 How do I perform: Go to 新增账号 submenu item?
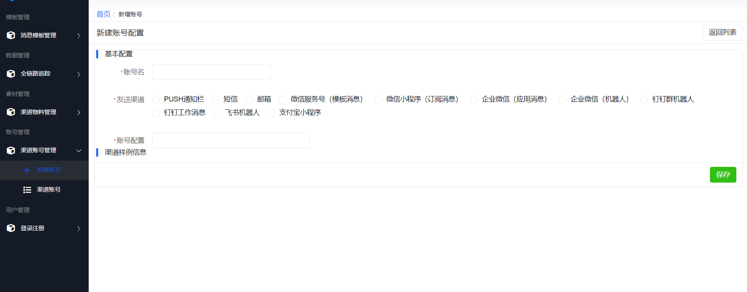pos(44,170)
